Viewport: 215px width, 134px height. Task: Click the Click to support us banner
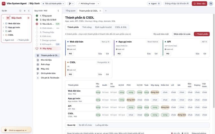pyautogui.click(x=16, y=130)
